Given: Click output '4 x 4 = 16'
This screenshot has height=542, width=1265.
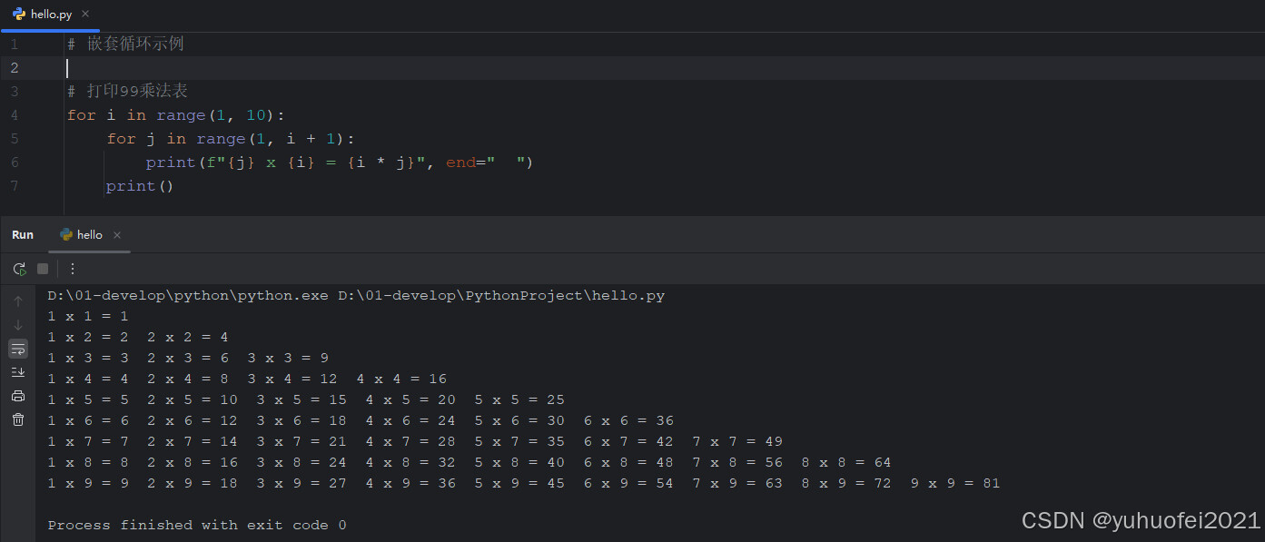Looking at the screenshot, I should click(401, 379).
